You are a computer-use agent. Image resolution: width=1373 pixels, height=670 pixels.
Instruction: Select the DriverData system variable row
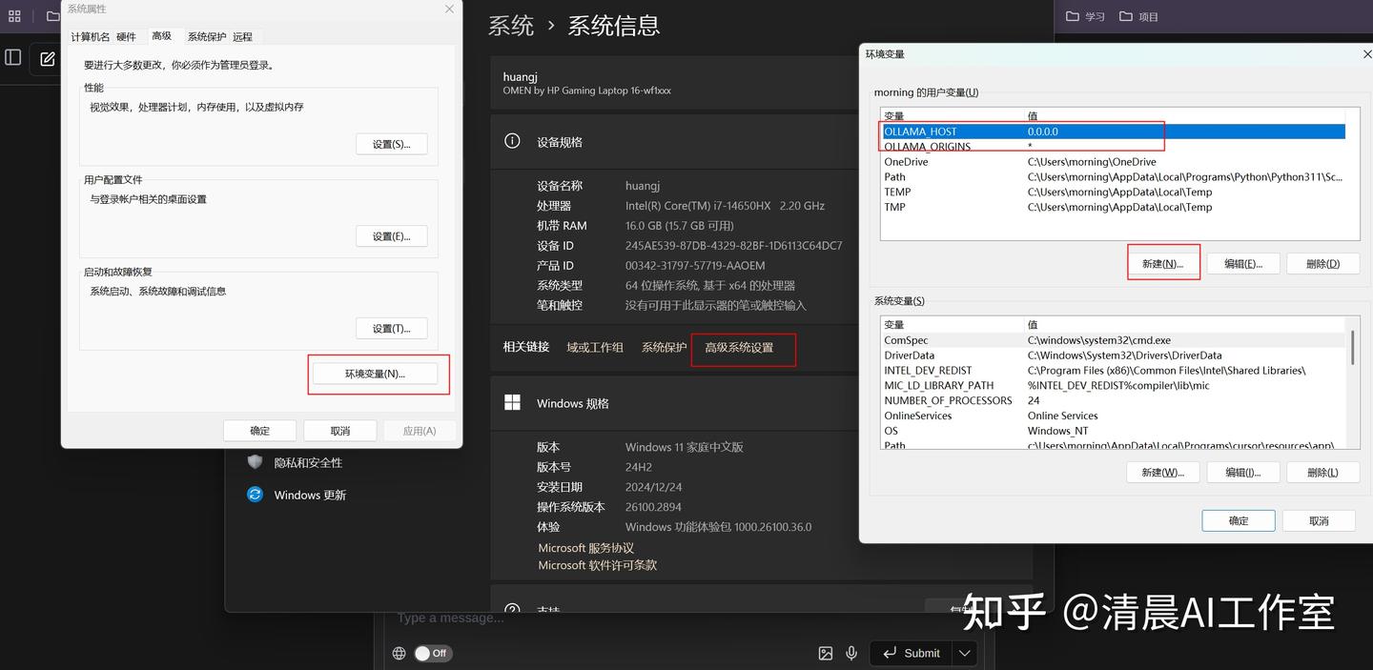click(1114, 355)
